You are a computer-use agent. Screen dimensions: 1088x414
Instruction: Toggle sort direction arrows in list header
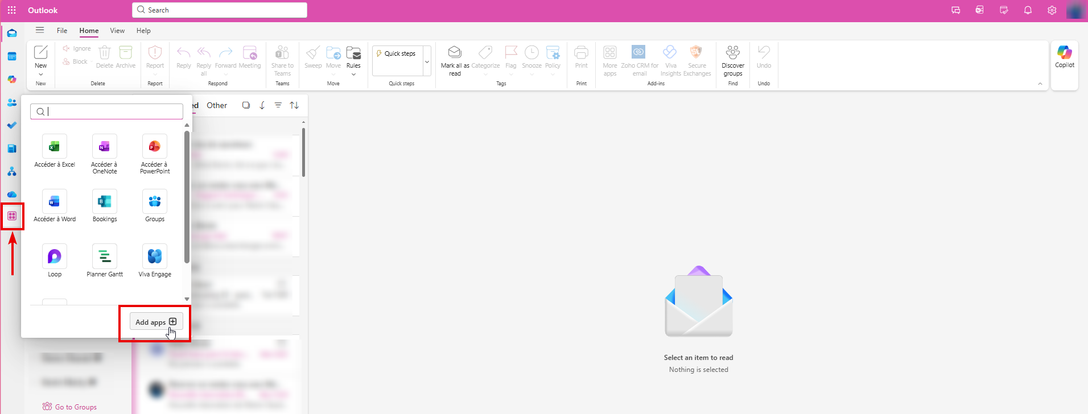[x=294, y=105]
